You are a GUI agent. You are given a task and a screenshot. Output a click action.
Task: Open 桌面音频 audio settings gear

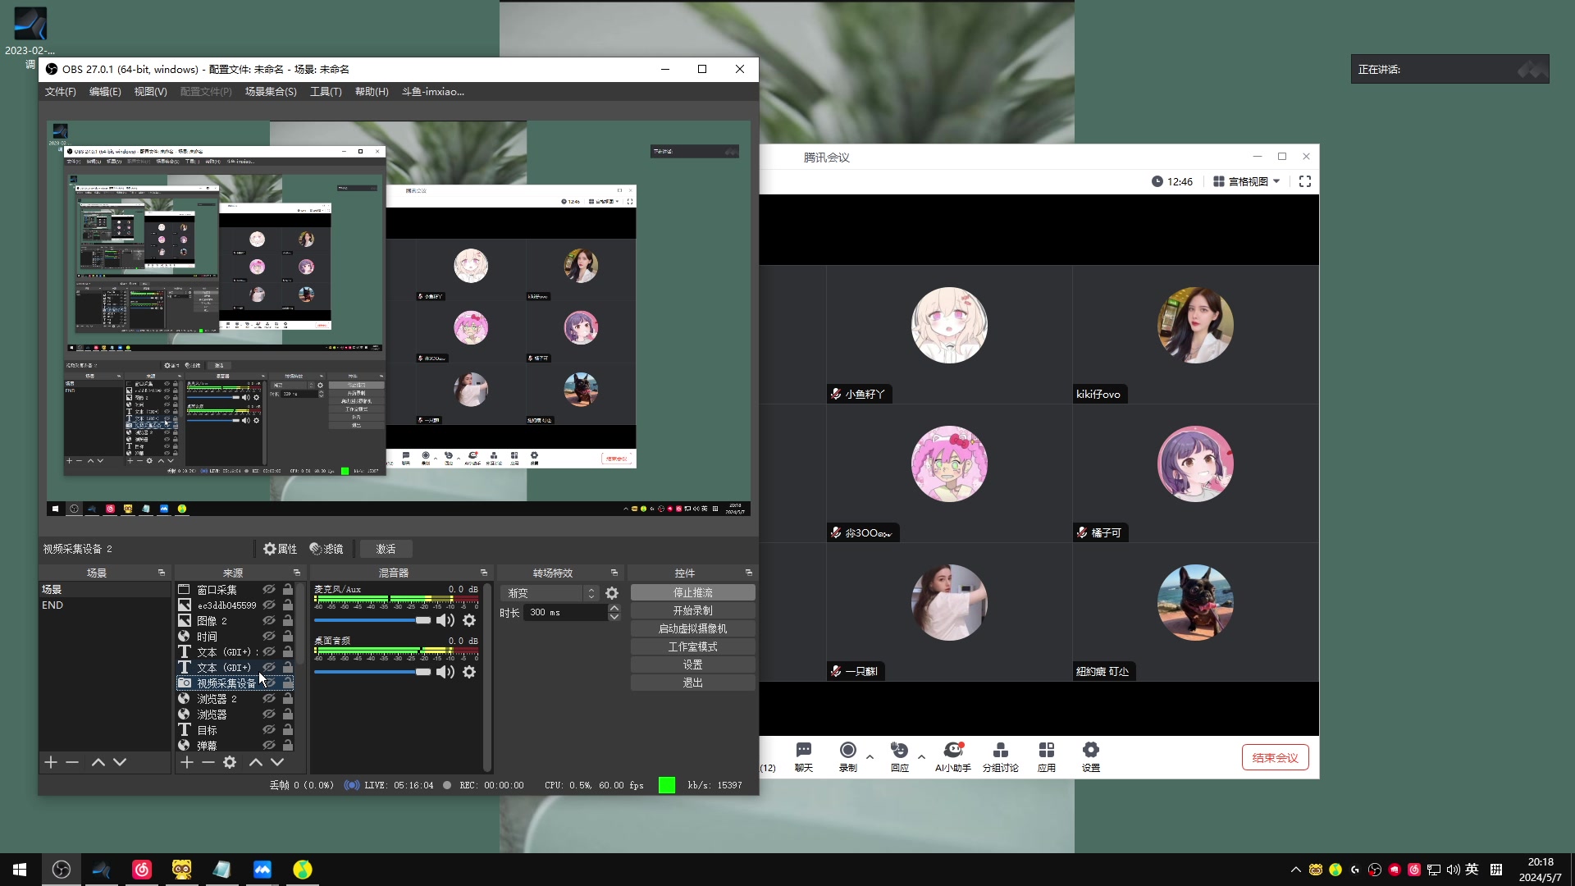click(469, 672)
